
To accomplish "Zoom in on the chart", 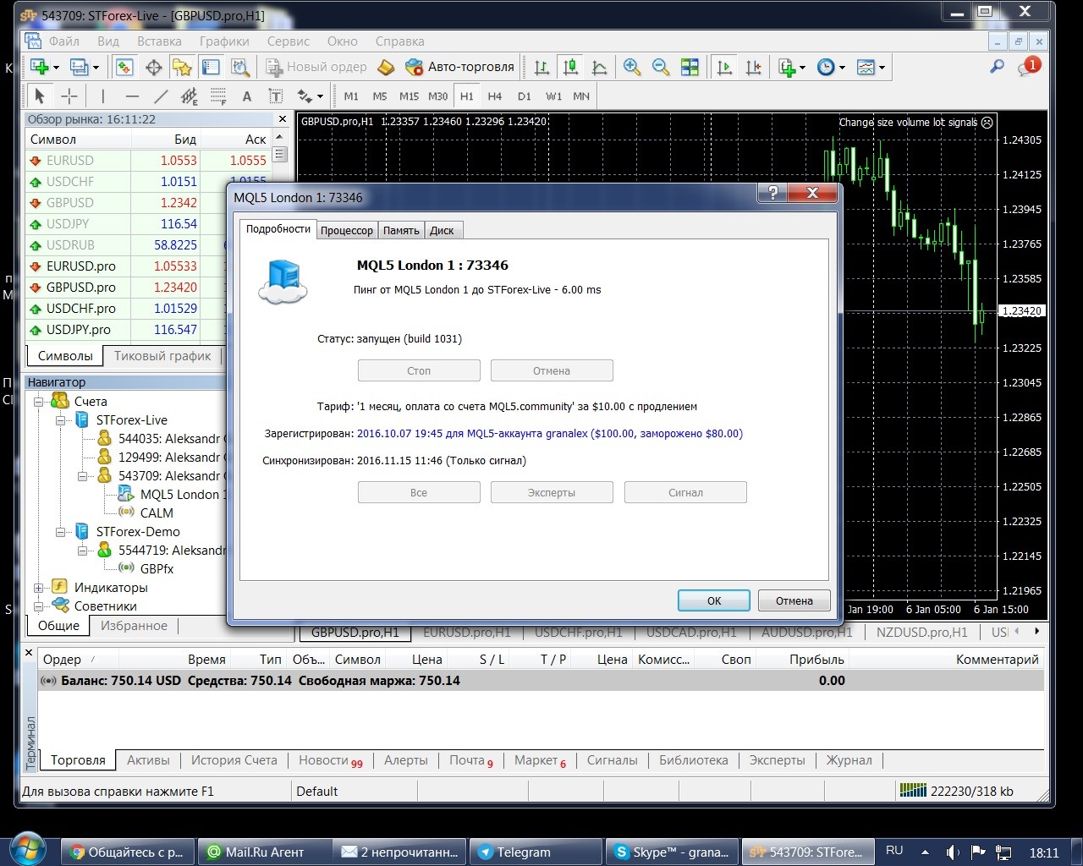I will pos(631,67).
